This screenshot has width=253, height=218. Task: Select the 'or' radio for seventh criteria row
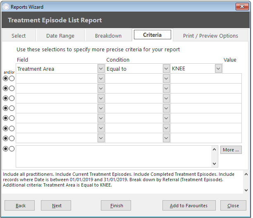pos(12,129)
